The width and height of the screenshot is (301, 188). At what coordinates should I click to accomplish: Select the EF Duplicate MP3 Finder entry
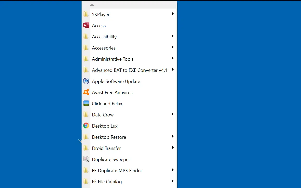tap(129, 170)
